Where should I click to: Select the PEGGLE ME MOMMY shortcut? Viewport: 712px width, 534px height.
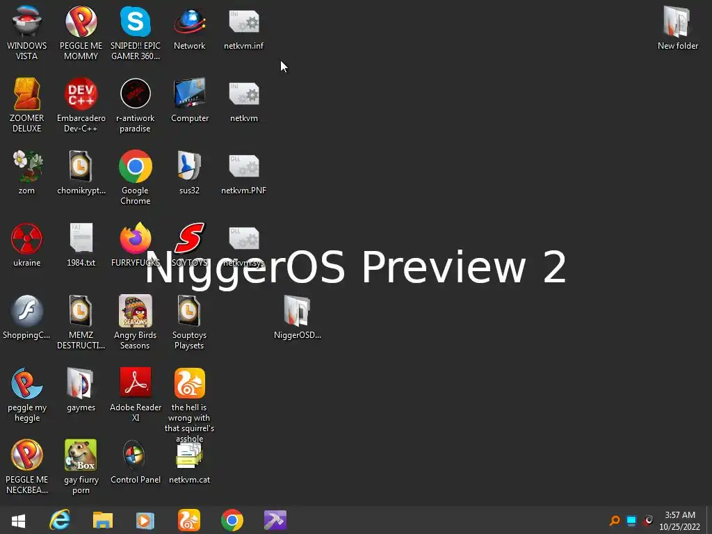81,33
